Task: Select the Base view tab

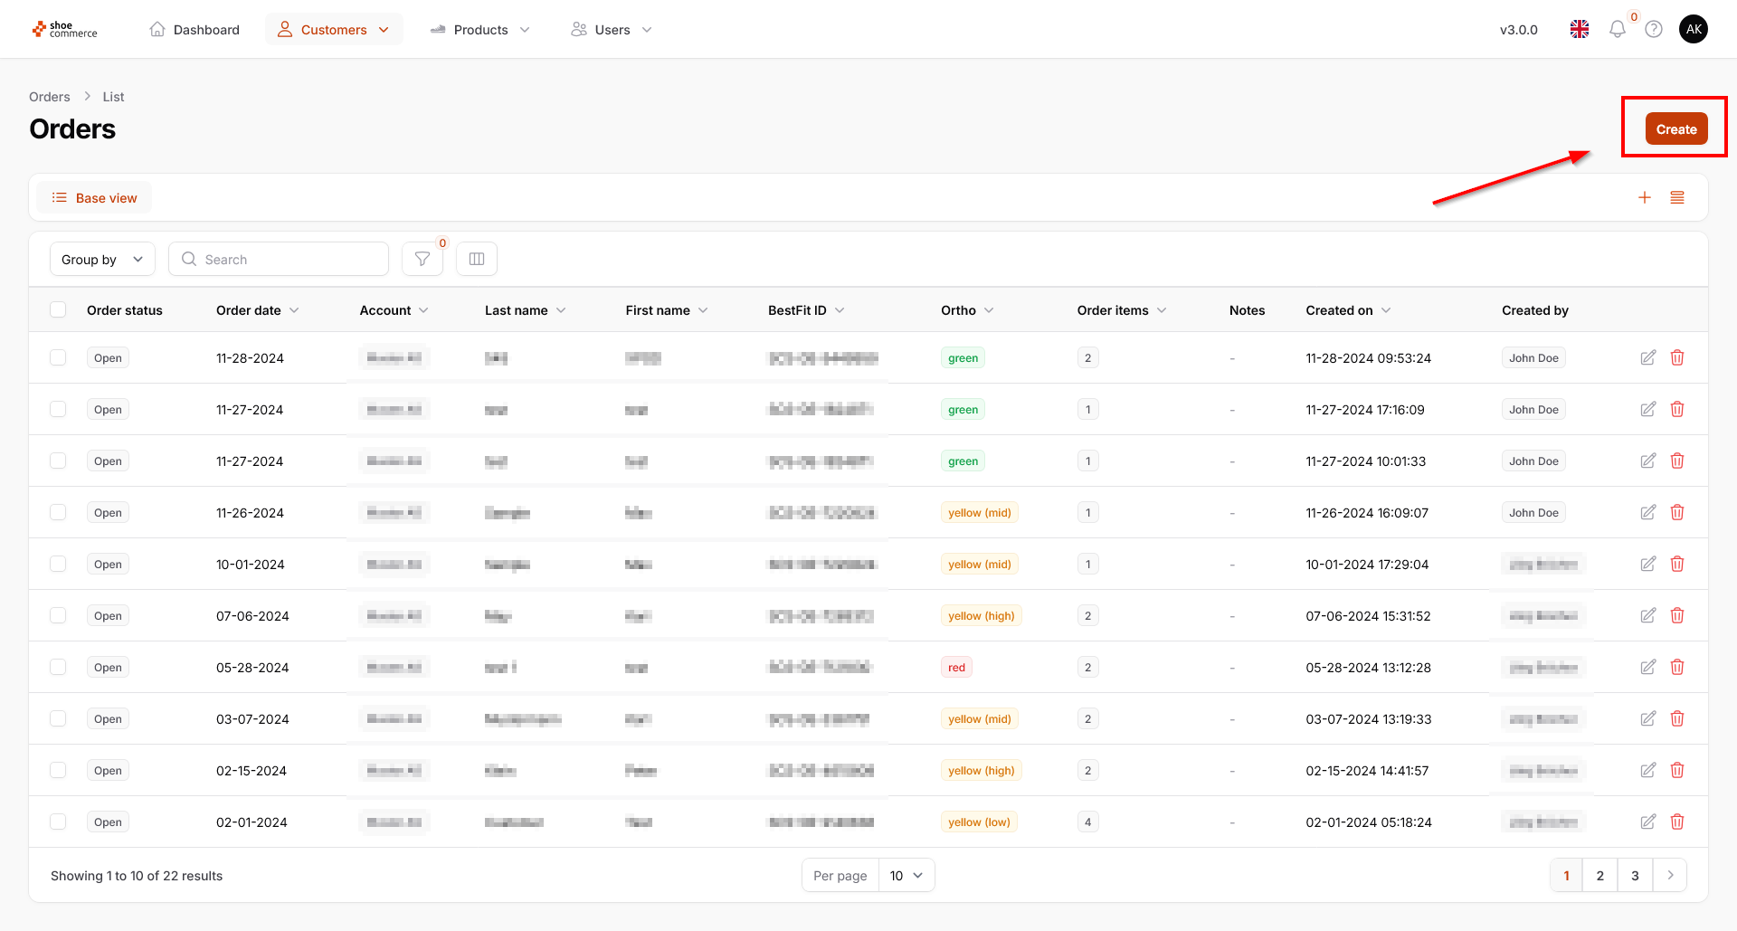Action: [x=95, y=198]
